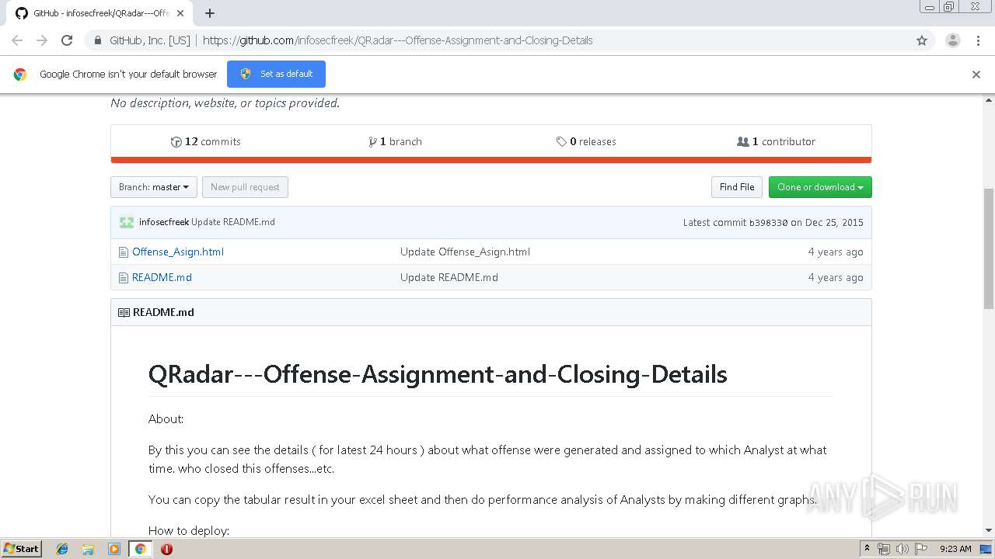Open Offense_Asign.html file
The height and width of the screenshot is (559, 995).
point(178,252)
